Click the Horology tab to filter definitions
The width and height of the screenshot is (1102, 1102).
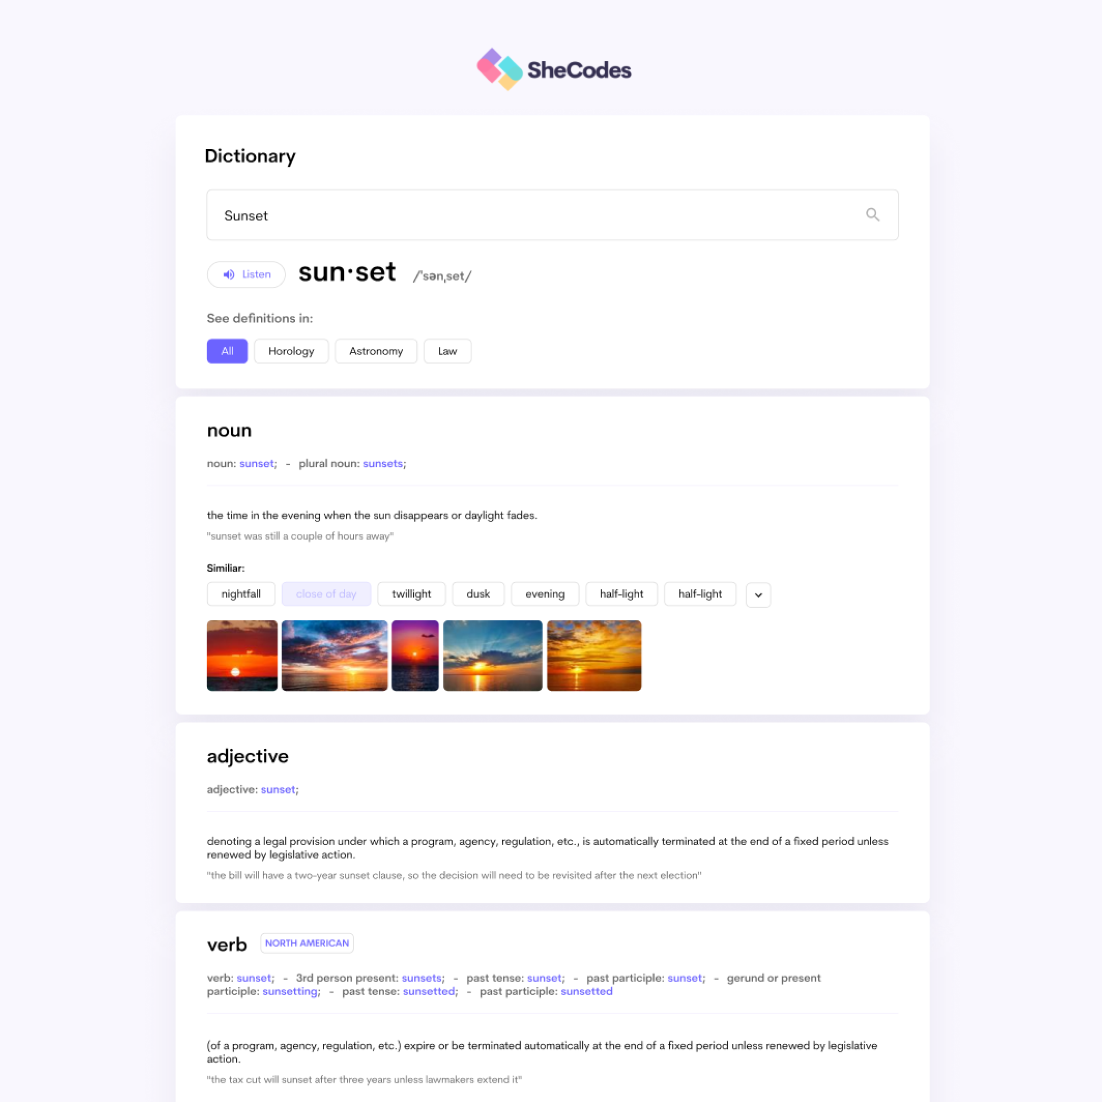[291, 351]
